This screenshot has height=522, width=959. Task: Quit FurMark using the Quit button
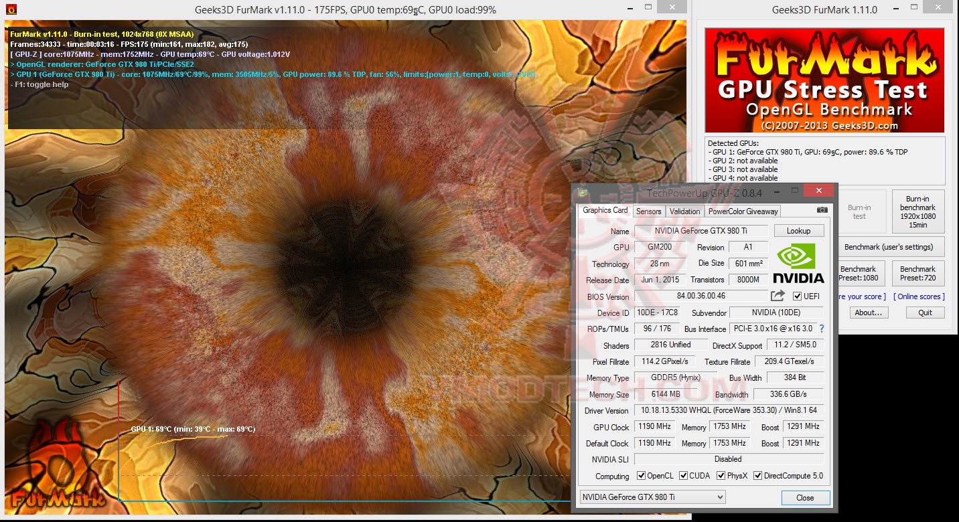pos(924,312)
